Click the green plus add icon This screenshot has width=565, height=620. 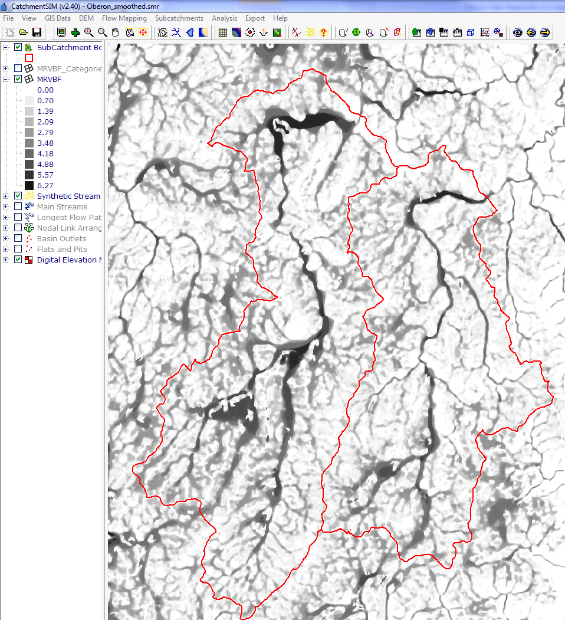(75, 32)
